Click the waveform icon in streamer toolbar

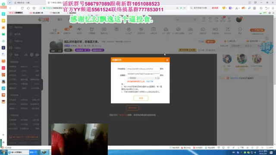pos(79,29)
